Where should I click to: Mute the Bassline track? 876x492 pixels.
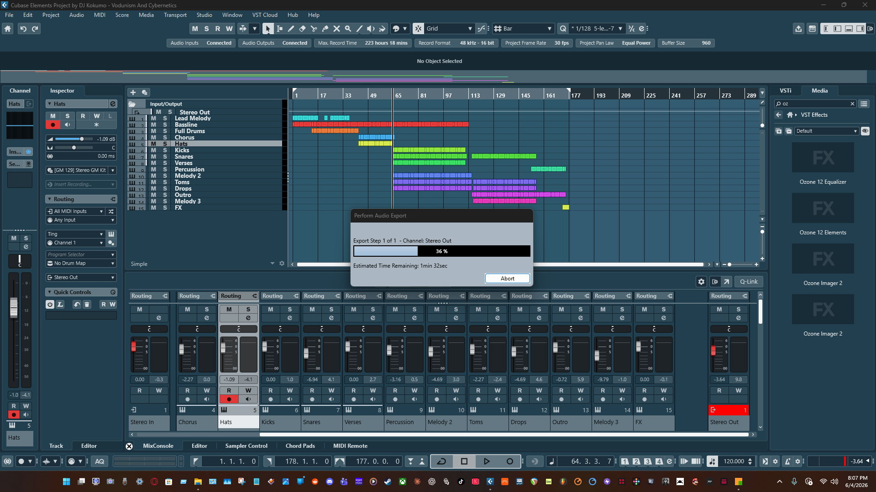click(153, 125)
